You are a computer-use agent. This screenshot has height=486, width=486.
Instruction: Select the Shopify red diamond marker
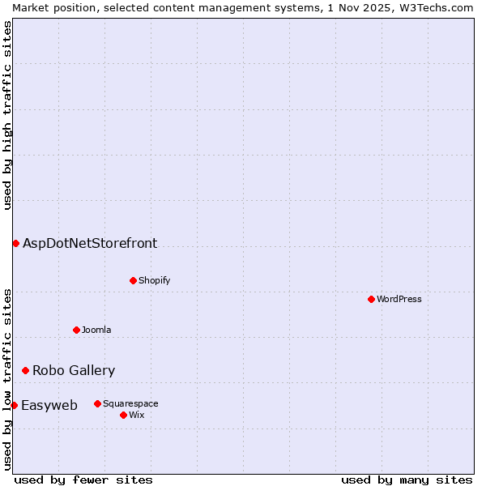[x=133, y=280]
